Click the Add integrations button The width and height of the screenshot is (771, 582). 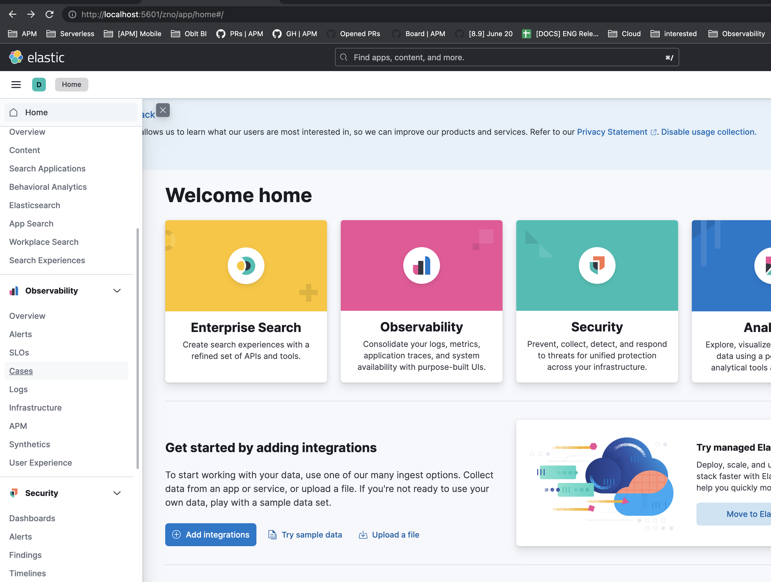[x=211, y=535]
